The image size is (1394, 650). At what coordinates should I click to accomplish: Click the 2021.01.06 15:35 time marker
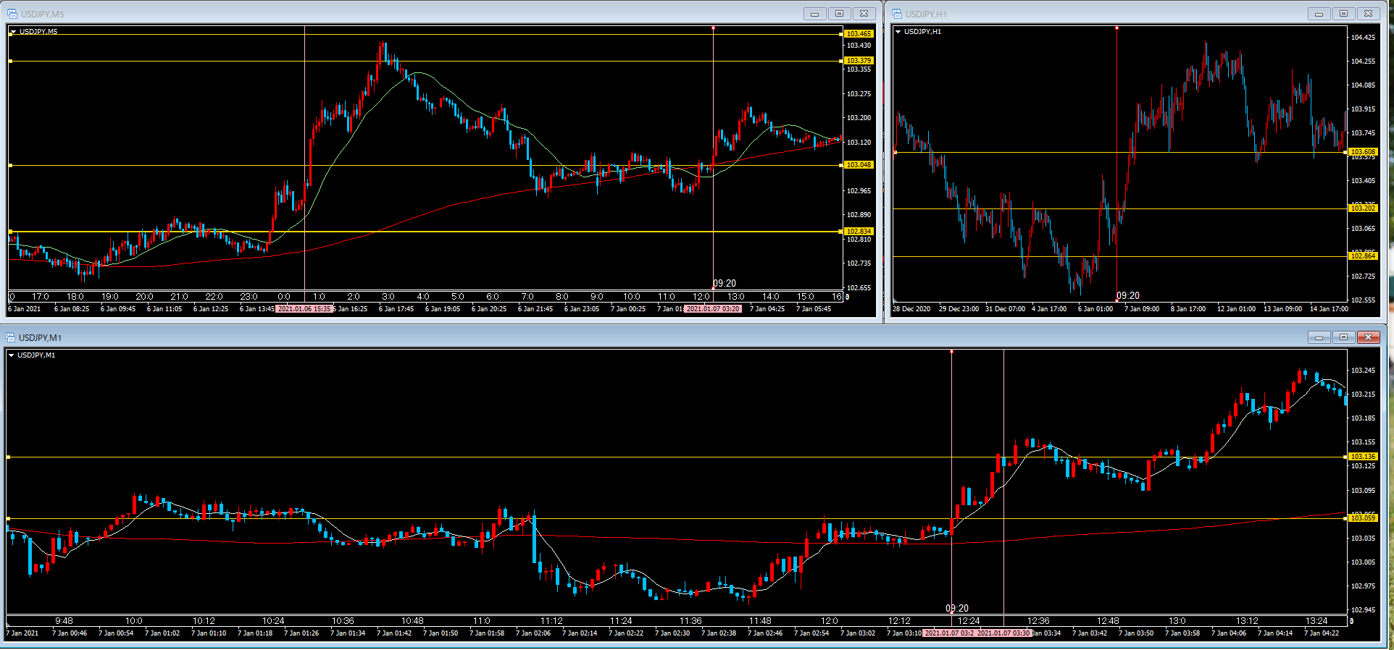[304, 309]
